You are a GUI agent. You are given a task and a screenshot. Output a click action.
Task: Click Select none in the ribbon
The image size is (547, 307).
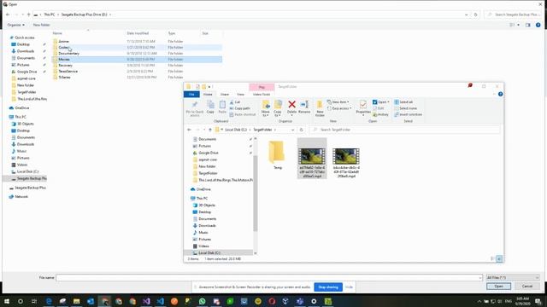click(405, 108)
